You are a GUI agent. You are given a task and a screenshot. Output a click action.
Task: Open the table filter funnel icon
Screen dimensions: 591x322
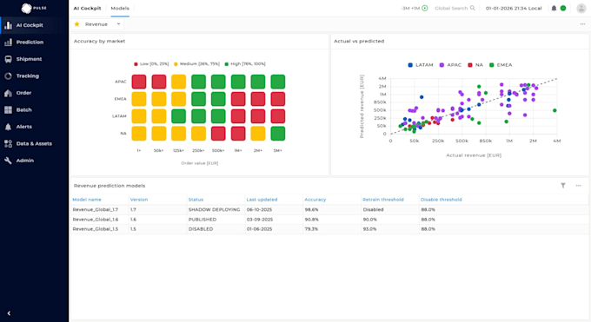point(562,185)
